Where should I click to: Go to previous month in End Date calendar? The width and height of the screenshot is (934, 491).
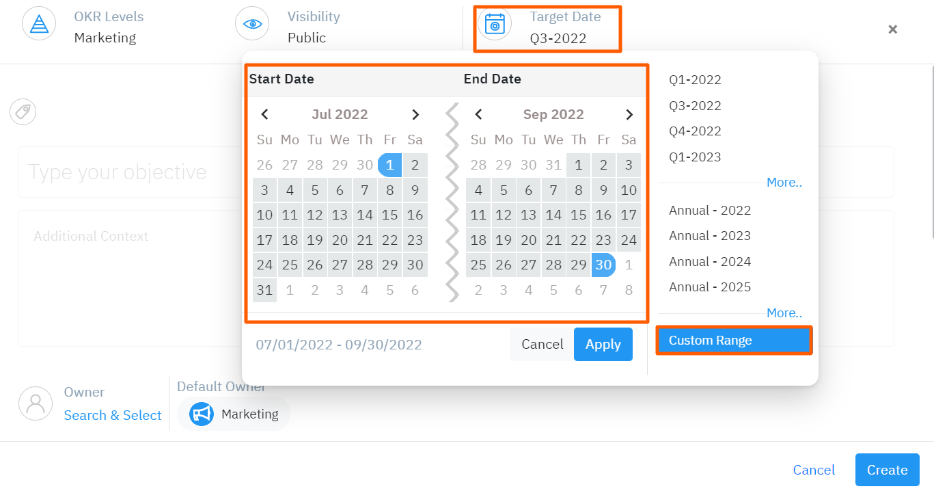tap(479, 114)
